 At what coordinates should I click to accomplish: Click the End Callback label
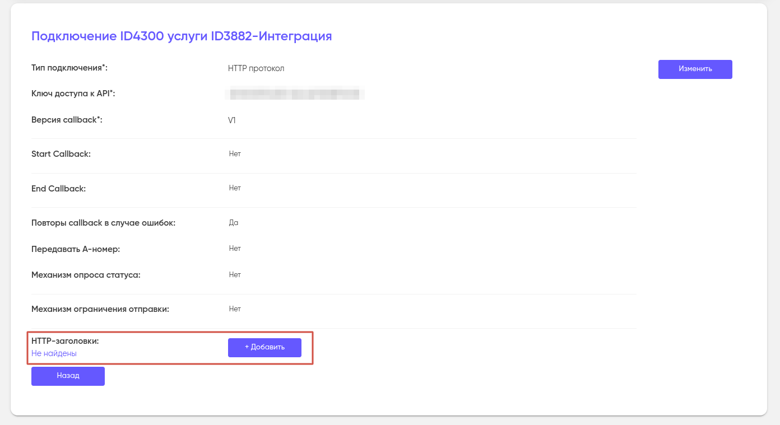click(x=58, y=189)
